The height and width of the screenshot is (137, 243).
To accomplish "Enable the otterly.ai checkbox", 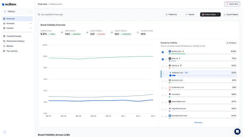I will tap(163, 66).
